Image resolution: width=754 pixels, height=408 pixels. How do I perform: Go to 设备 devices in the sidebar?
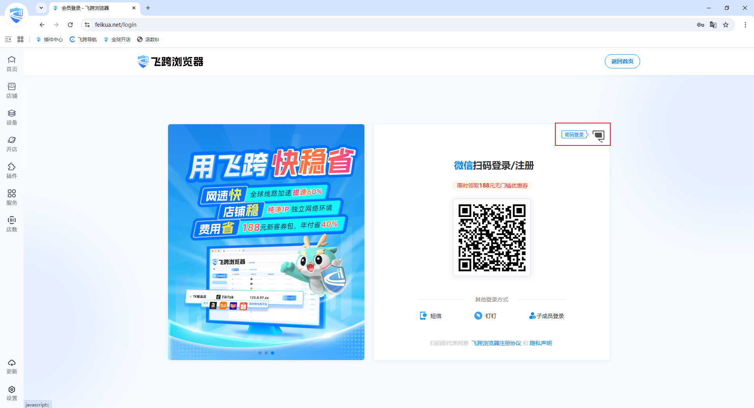click(12, 117)
